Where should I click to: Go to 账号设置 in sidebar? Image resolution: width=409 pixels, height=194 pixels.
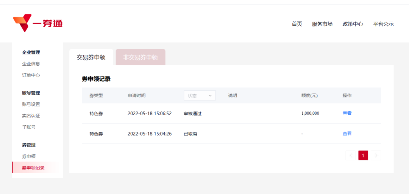(31, 105)
